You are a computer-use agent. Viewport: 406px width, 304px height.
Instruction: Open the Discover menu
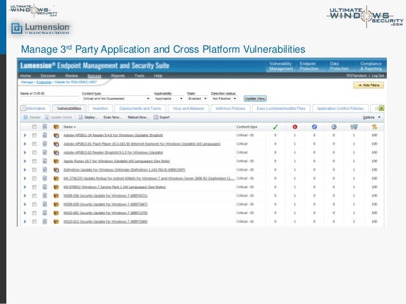coord(48,76)
